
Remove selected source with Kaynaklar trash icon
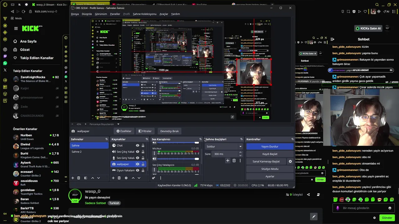(x=119, y=178)
